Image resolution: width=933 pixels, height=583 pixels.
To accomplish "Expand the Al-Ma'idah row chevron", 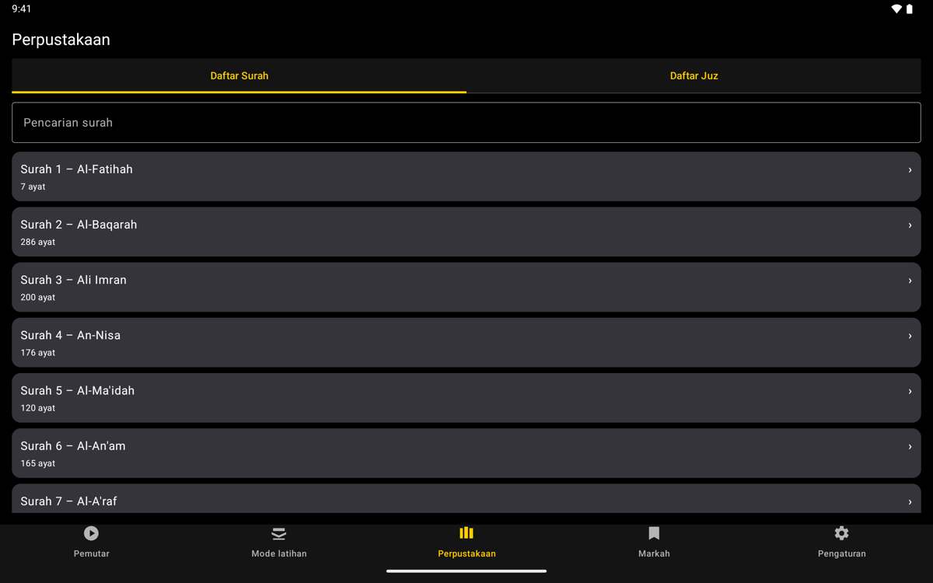I will coord(910,391).
